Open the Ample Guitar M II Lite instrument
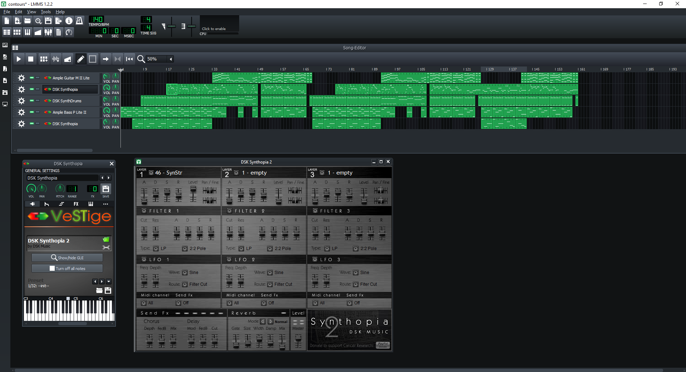The height and width of the screenshot is (372, 686). pyautogui.click(x=70, y=78)
